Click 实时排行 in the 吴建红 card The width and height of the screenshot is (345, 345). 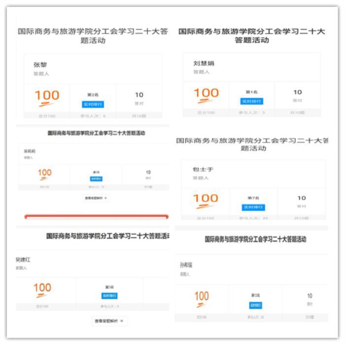(109, 296)
